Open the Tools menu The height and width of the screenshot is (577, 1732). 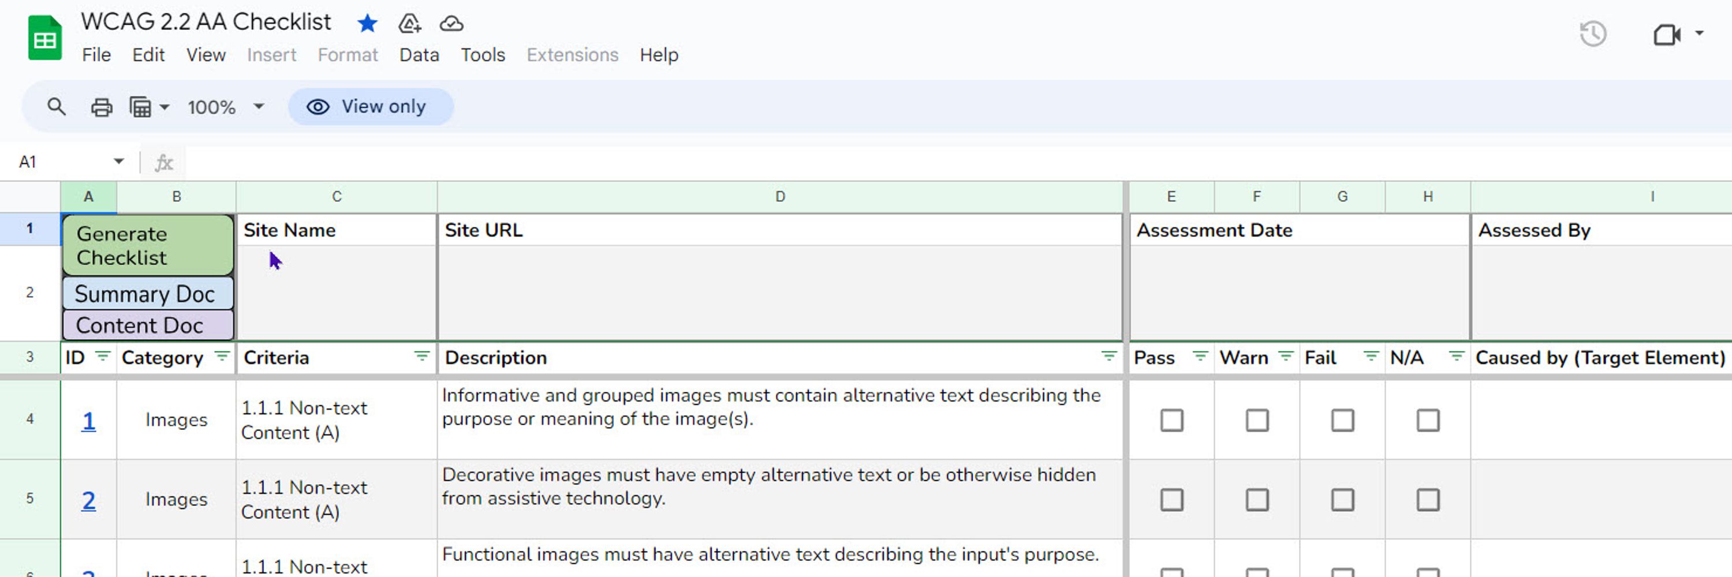pos(483,55)
